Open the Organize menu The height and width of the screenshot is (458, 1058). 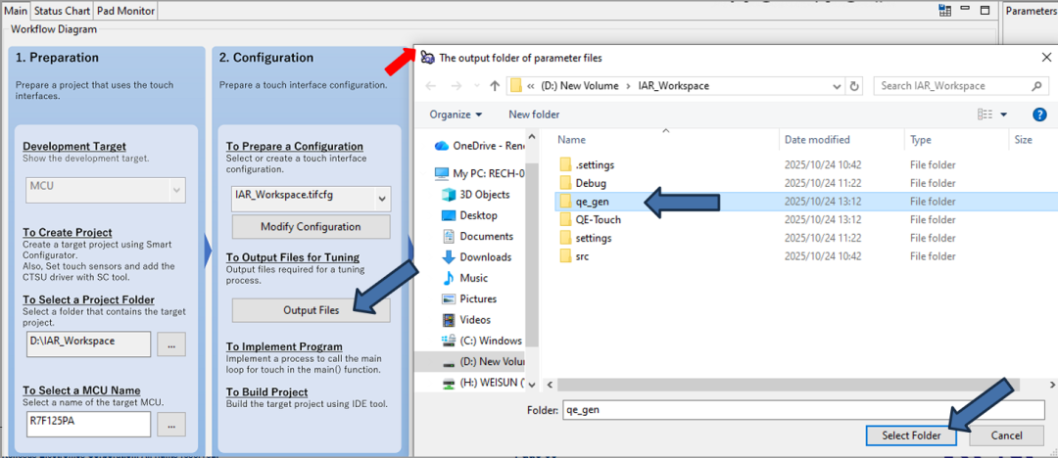click(457, 114)
